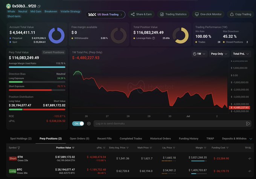The width and height of the screenshot is (256, 179).
Task: Click wallet address 0x50b3...9f20
Action: point(24,6)
